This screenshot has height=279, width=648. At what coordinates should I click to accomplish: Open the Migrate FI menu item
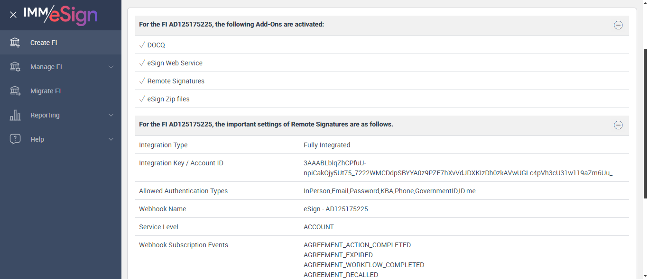46,91
